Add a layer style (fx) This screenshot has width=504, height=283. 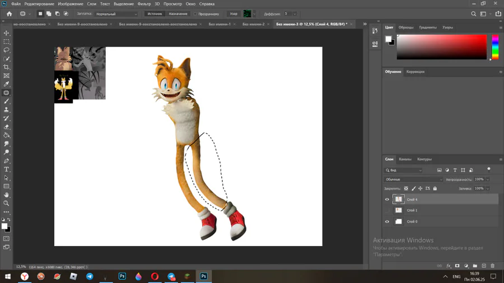coord(449,266)
